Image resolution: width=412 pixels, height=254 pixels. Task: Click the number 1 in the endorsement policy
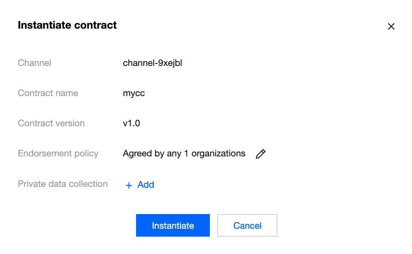coord(186,154)
